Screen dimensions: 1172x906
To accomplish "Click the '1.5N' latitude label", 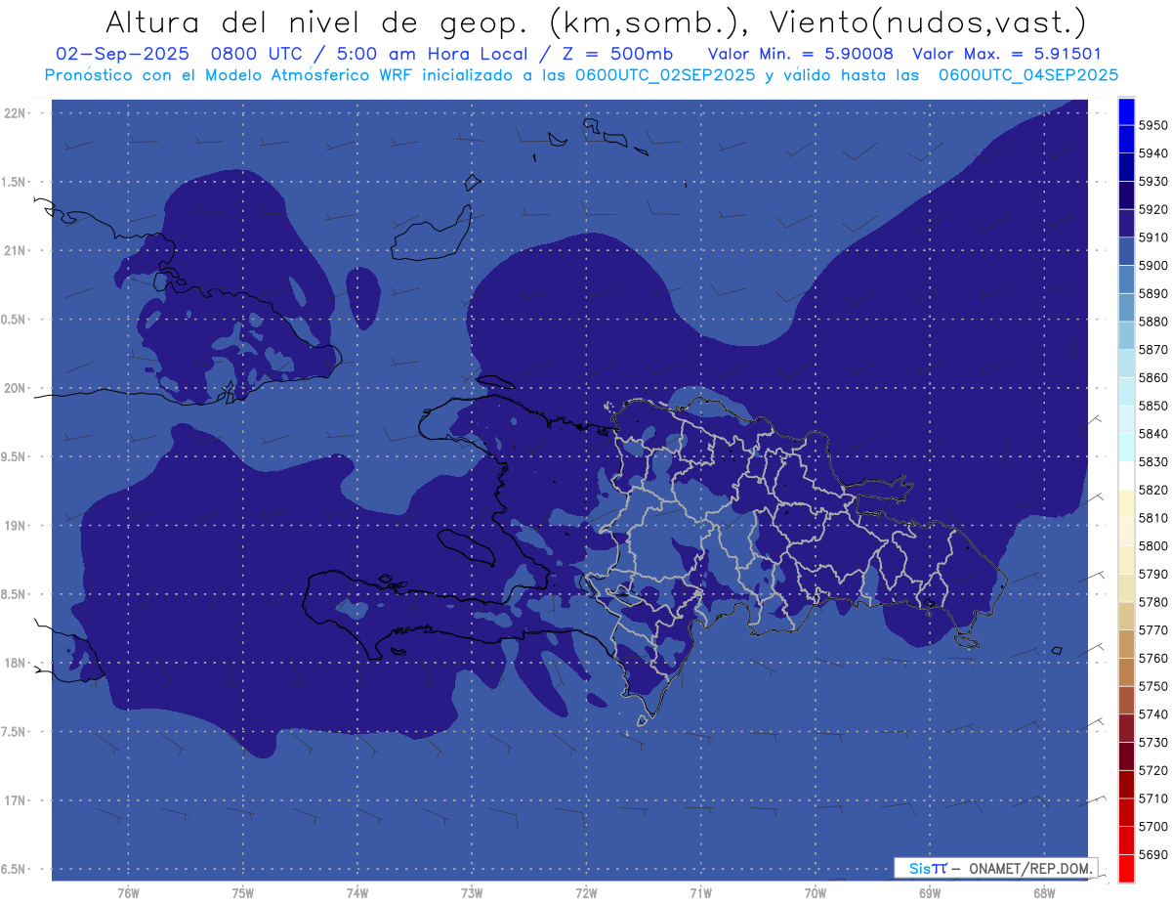I will pyautogui.click(x=15, y=182).
